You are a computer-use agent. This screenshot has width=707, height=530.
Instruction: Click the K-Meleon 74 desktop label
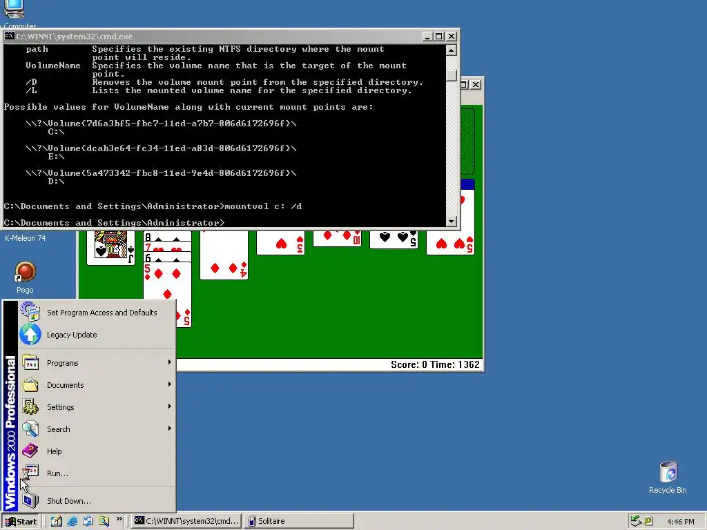(26, 238)
